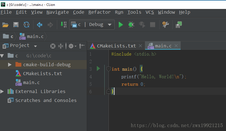Start debugging with the green bug icon

click(131, 25)
